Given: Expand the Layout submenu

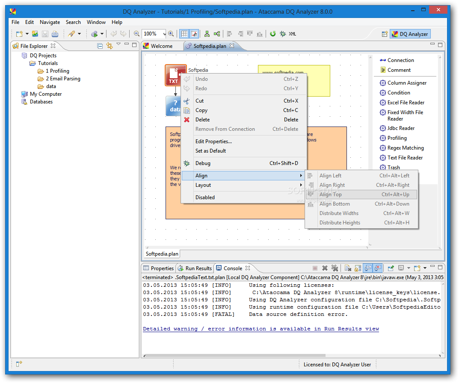Looking at the screenshot, I should pos(243,185).
